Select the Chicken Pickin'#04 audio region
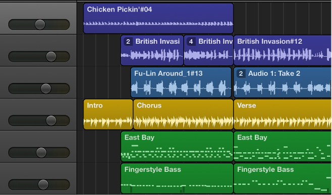The height and width of the screenshot is (195, 332). [158, 18]
